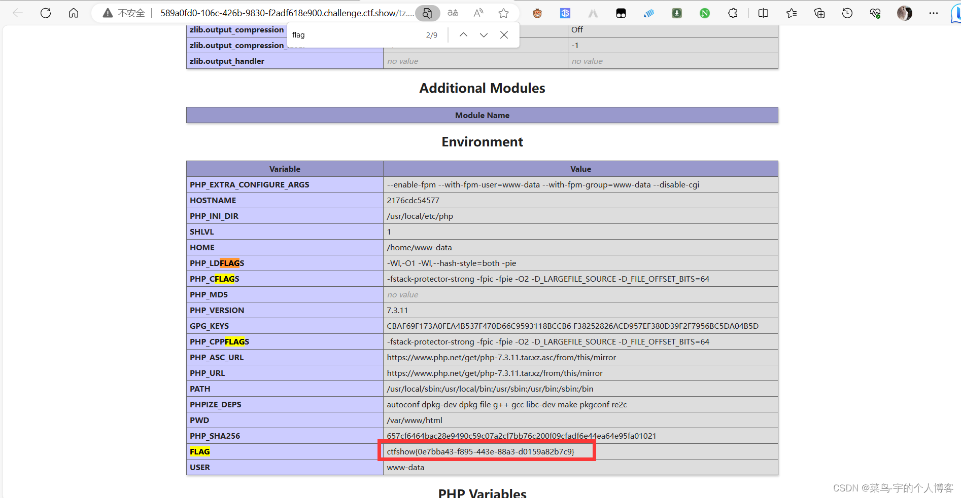Open Browser essentials health panel
This screenshot has width=961, height=498.
(x=875, y=13)
